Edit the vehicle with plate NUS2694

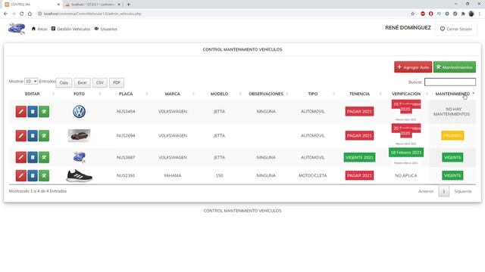21,136
